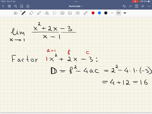Screen dimensions: 152x114
Task: Open the search tool
Action: click(x=16, y=6)
